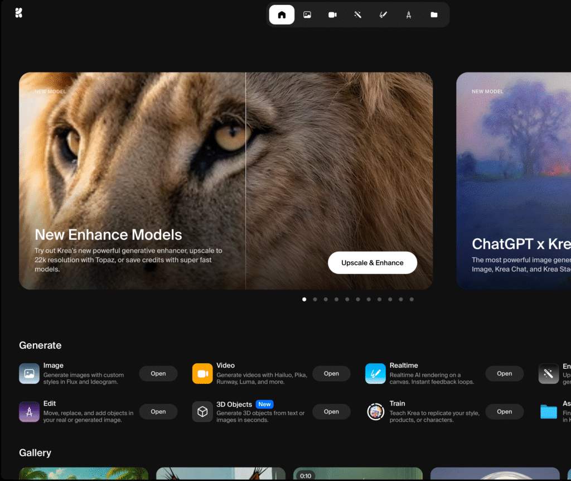
Task: Select the eighth carousel dot
Action: click(379, 300)
